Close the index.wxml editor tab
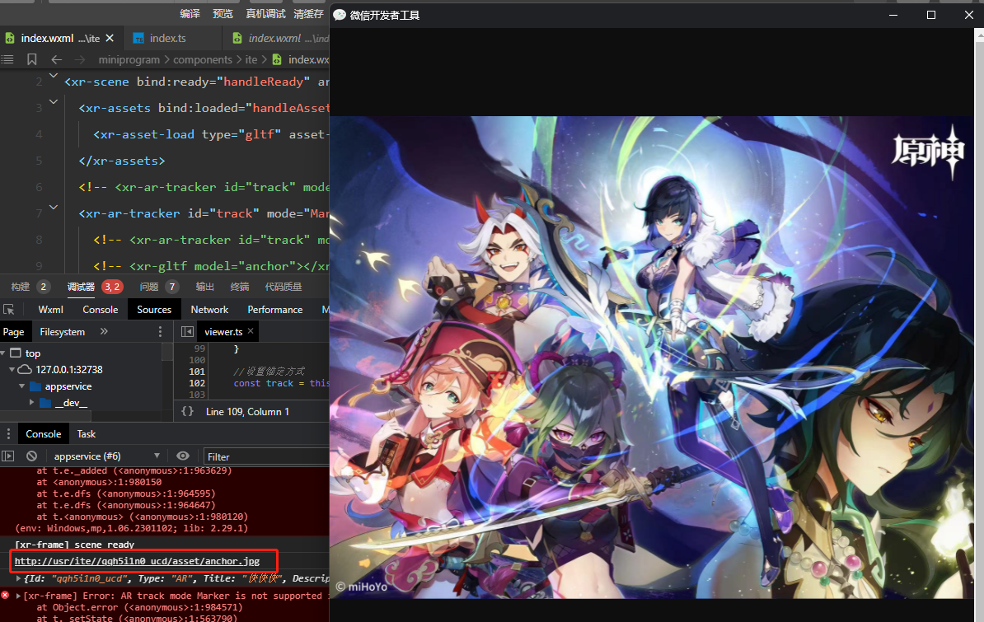 click(x=110, y=38)
